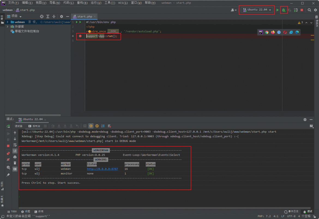Switch to the 调试器 tab

(x=19, y=126)
